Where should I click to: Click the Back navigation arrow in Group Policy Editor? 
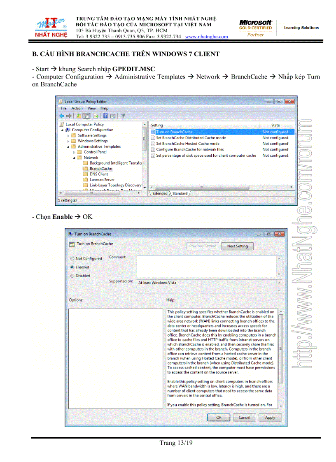[61, 116]
